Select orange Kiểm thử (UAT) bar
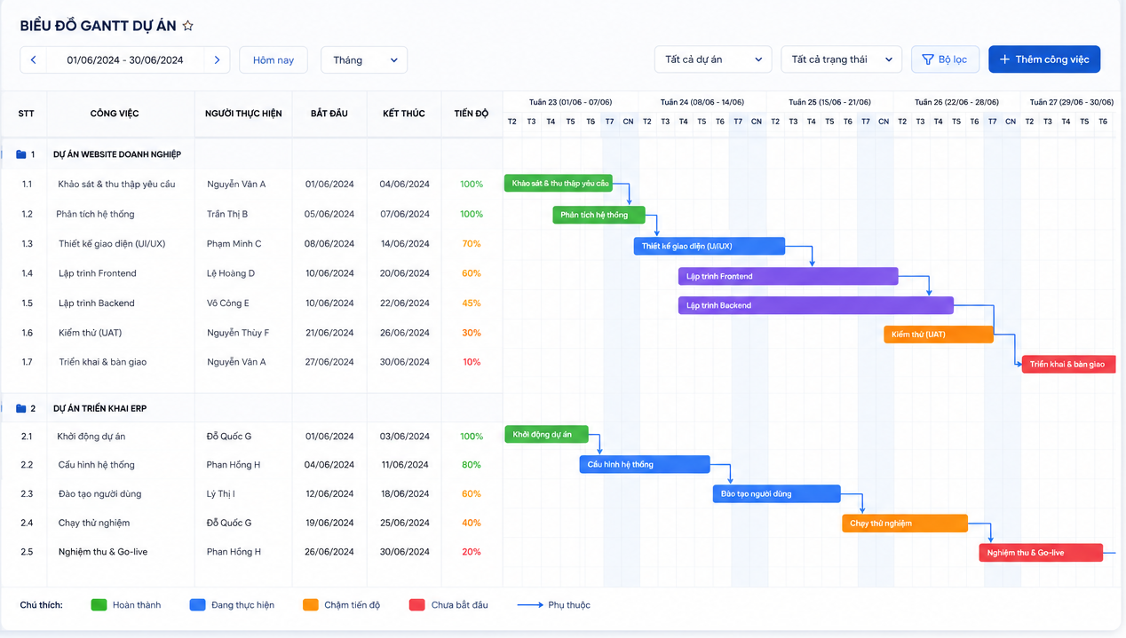 click(x=939, y=335)
